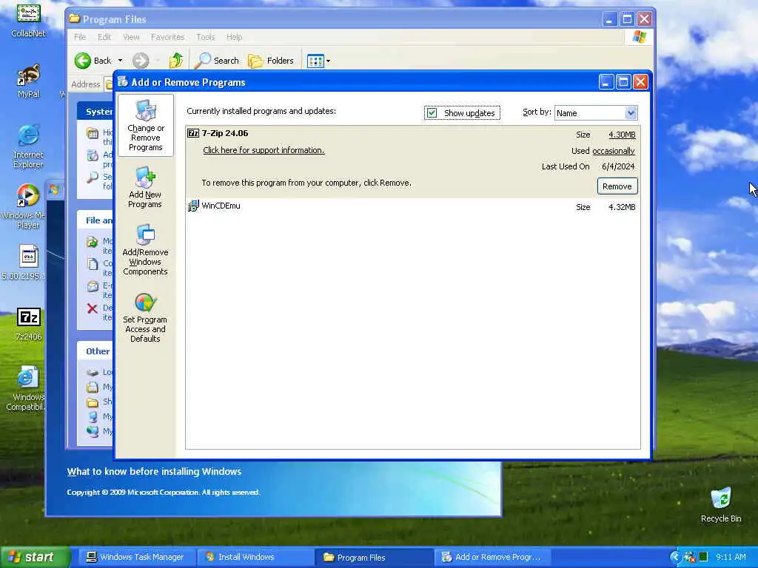Open File menu in Program Files window
The image size is (758, 568).
pyautogui.click(x=80, y=37)
